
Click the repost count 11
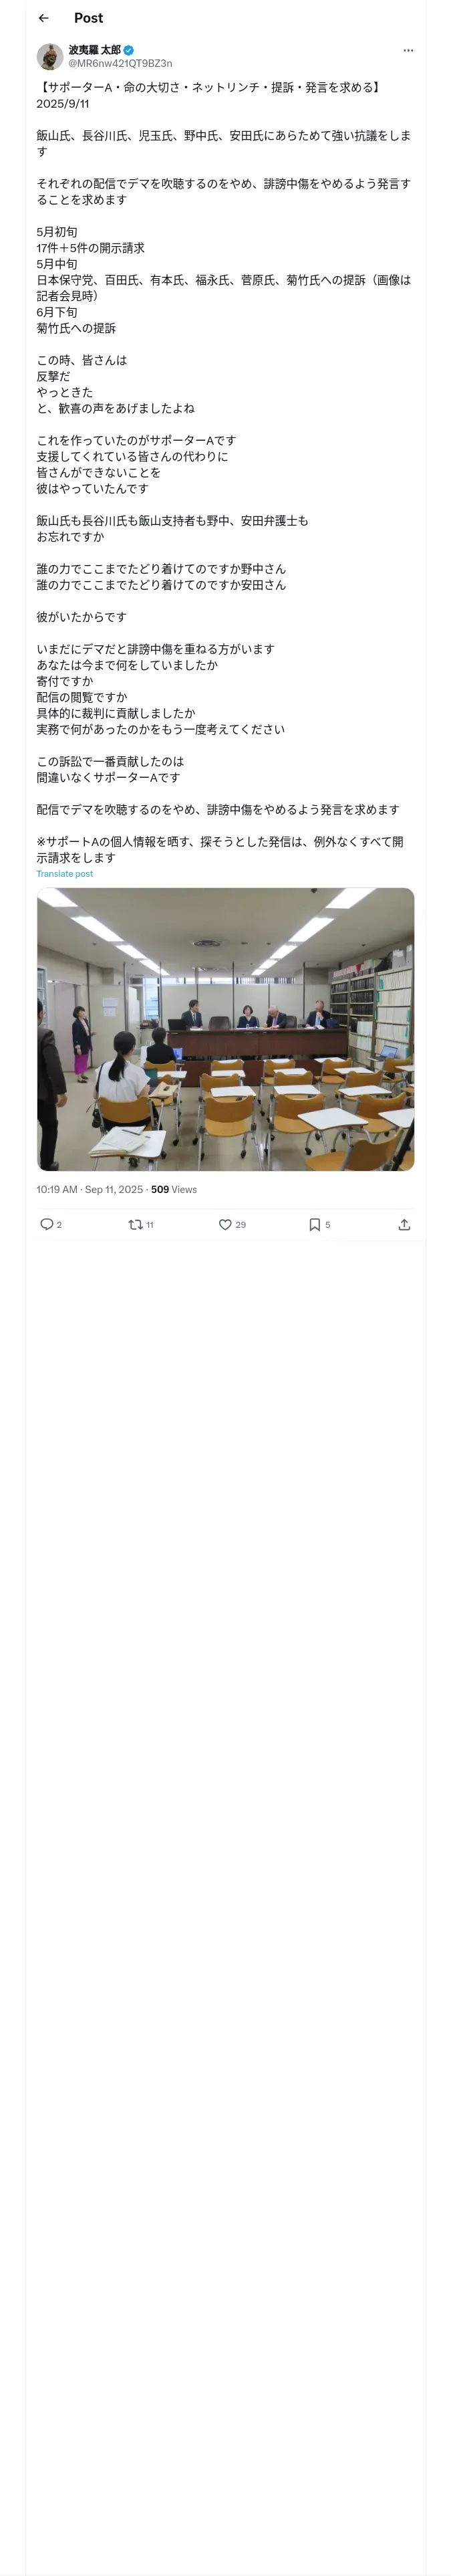[x=150, y=1225]
